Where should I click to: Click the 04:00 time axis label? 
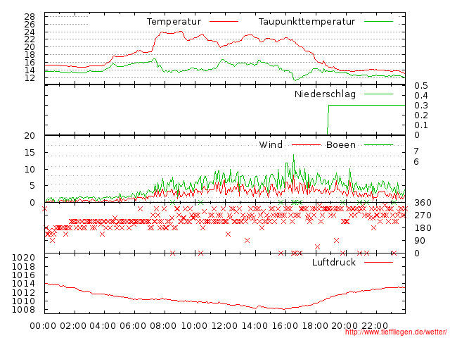click(x=103, y=326)
